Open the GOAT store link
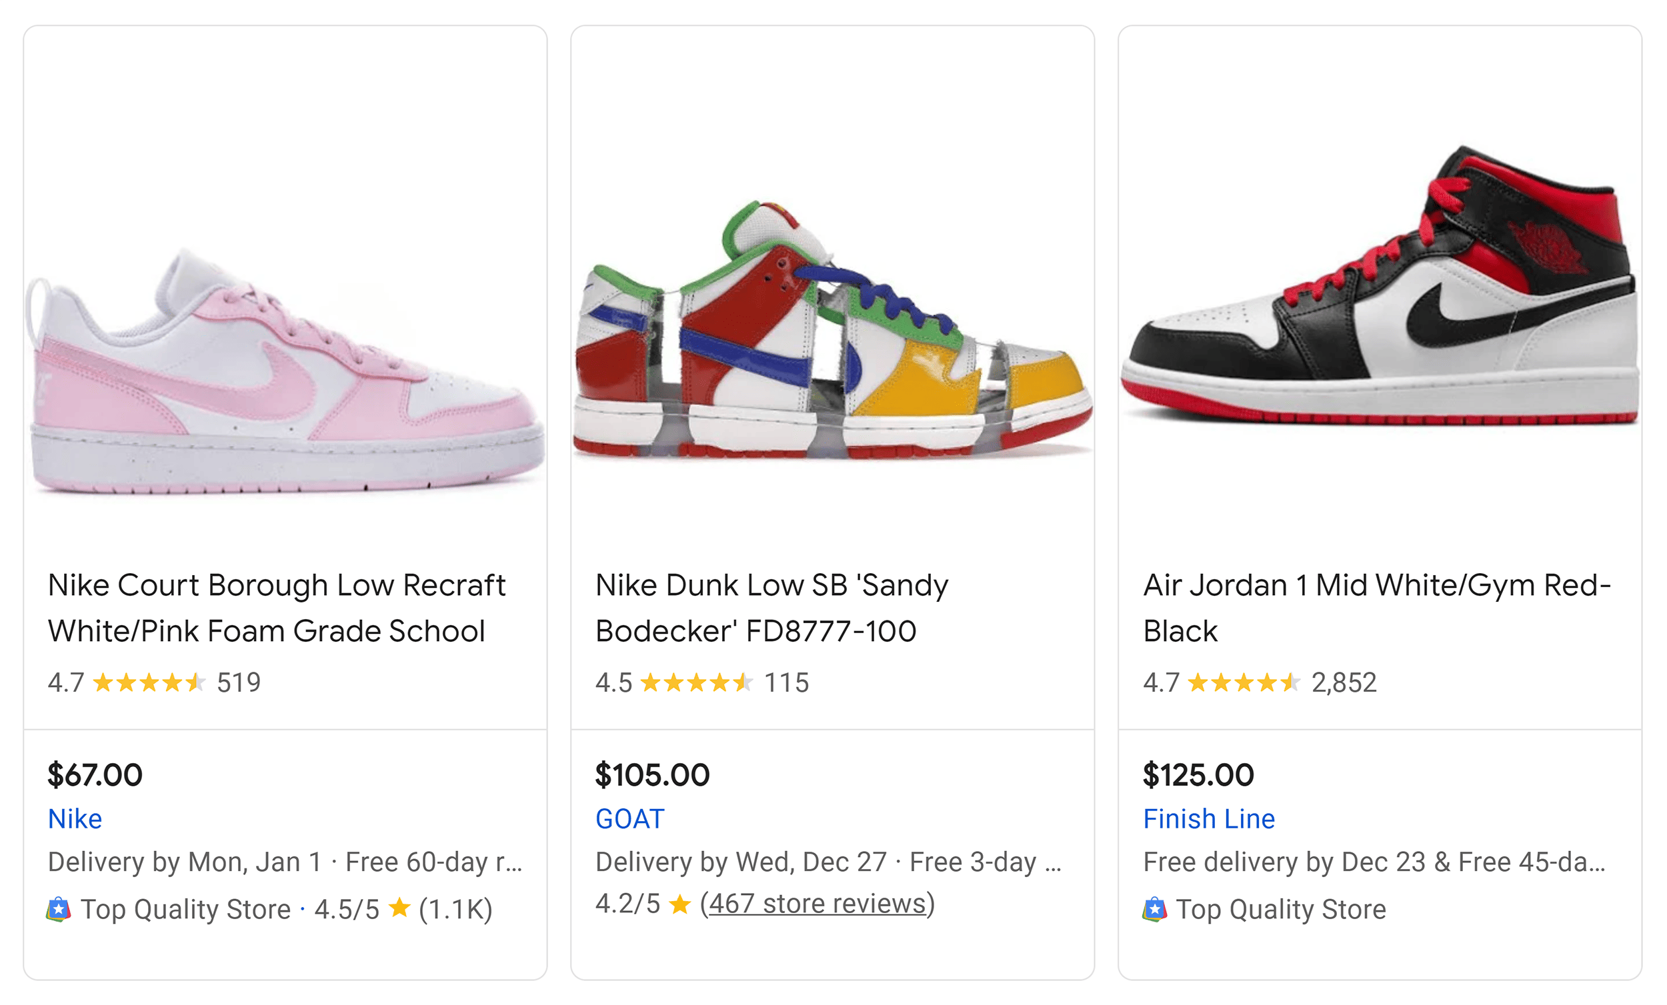Viewport: 1667px width, 1005px height. pyautogui.click(x=629, y=819)
